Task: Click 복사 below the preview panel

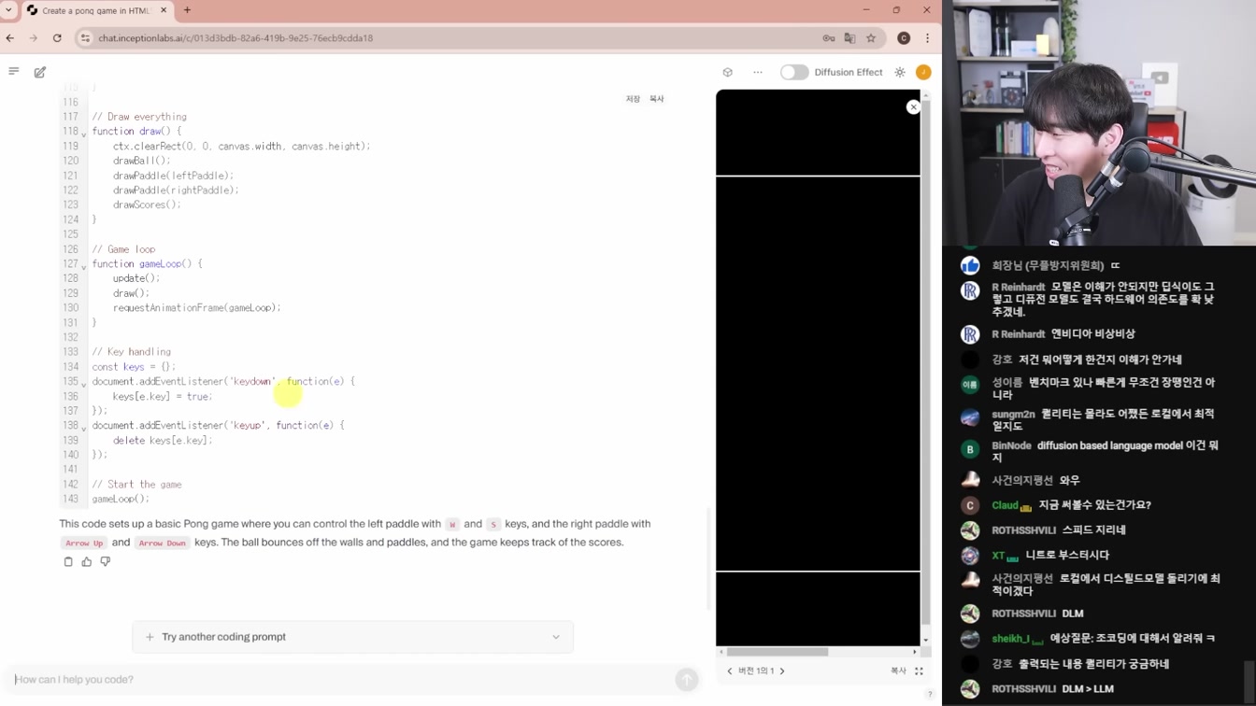Action: pyautogui.click(x=898, y=671)
